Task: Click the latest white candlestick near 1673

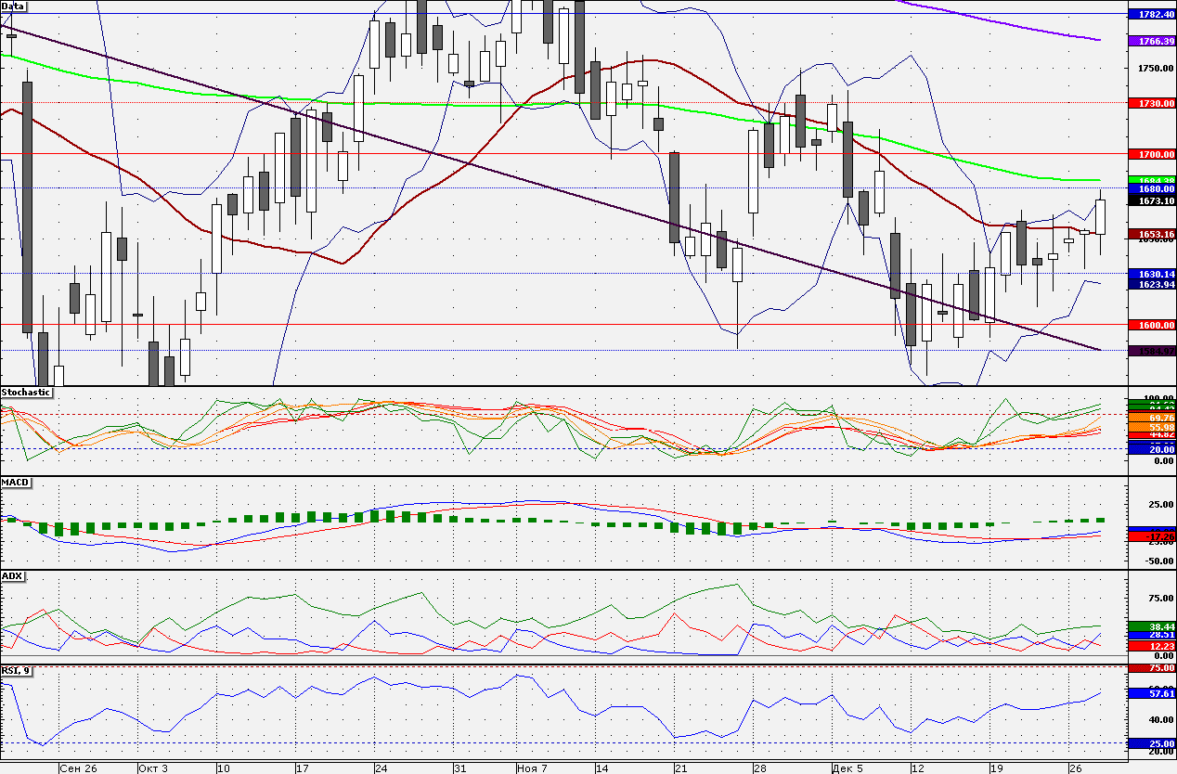Action: (1101, 216)
